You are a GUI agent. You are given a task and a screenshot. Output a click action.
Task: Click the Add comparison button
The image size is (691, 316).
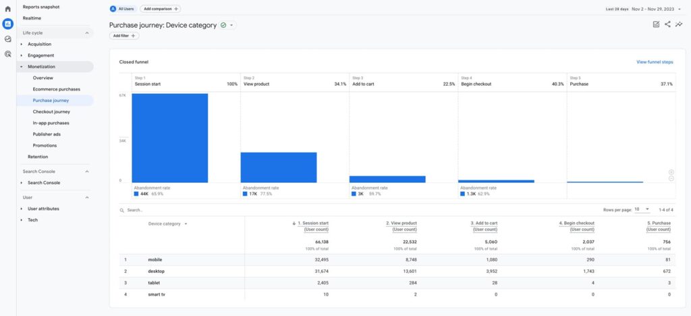(x=161, y=9)
